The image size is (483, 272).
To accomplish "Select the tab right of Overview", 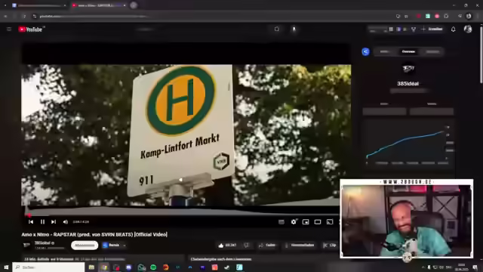I will point(432,51).
